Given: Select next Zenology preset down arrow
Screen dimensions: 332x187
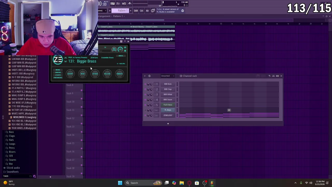Looking at the screenshot, I should click(x=65, y=62).
